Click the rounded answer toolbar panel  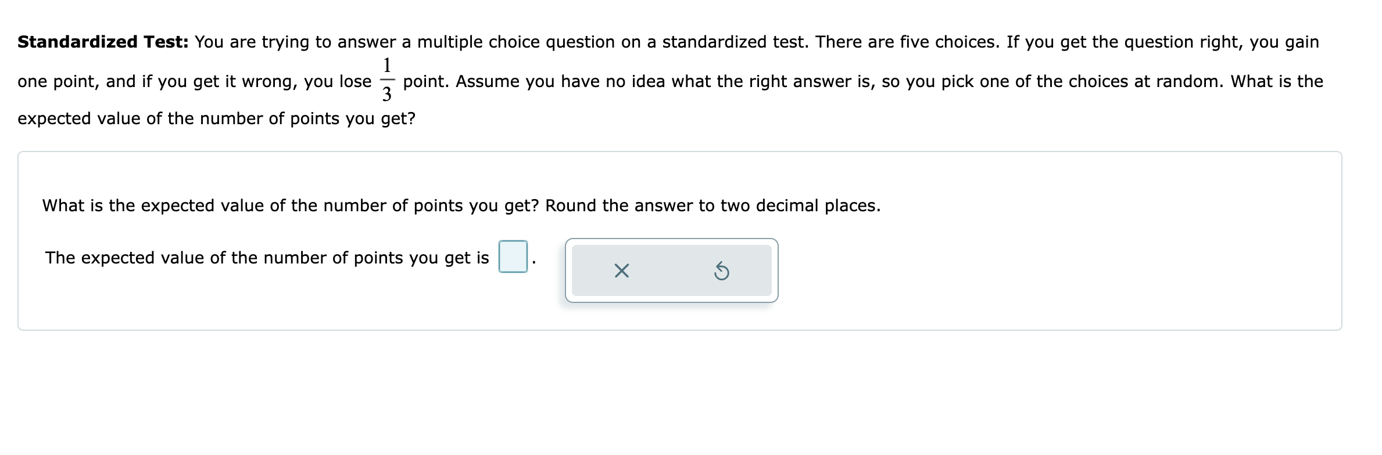[x=671, y=270]
